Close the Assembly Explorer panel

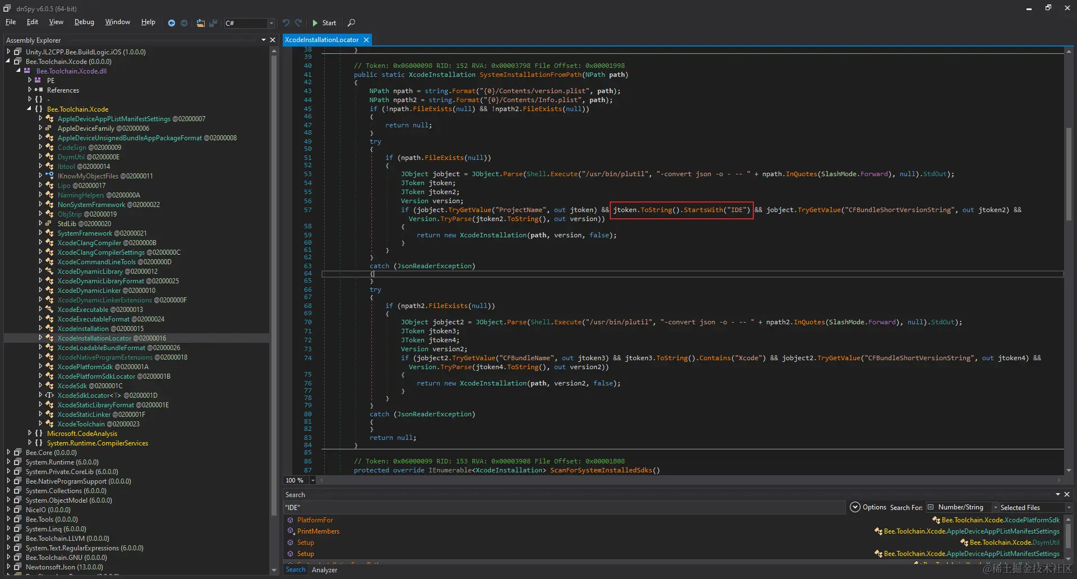(273, 40)
